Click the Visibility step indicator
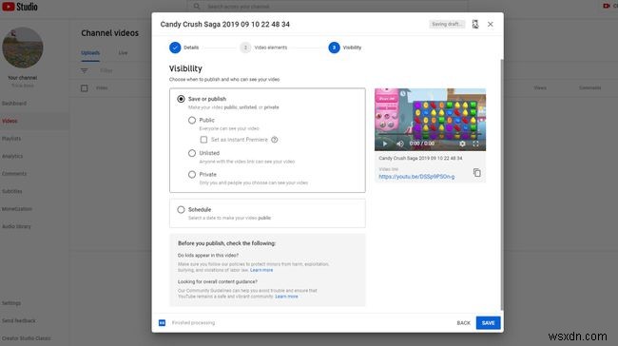This screenshot has height=346, width=618. (x=345, y=48)
